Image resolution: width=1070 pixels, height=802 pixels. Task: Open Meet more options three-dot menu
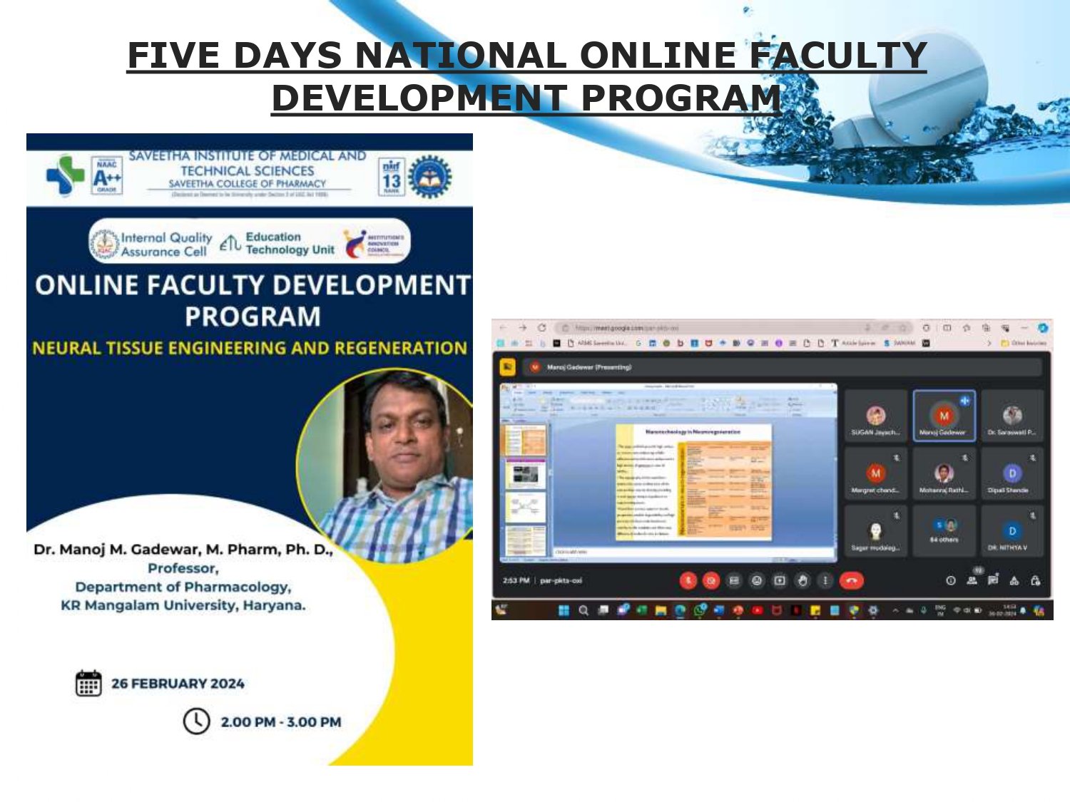(x=825, y=581)
